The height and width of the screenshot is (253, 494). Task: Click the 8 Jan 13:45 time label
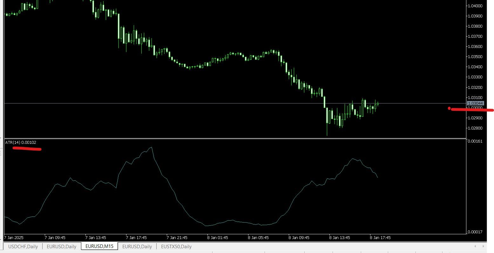point(340,237)
